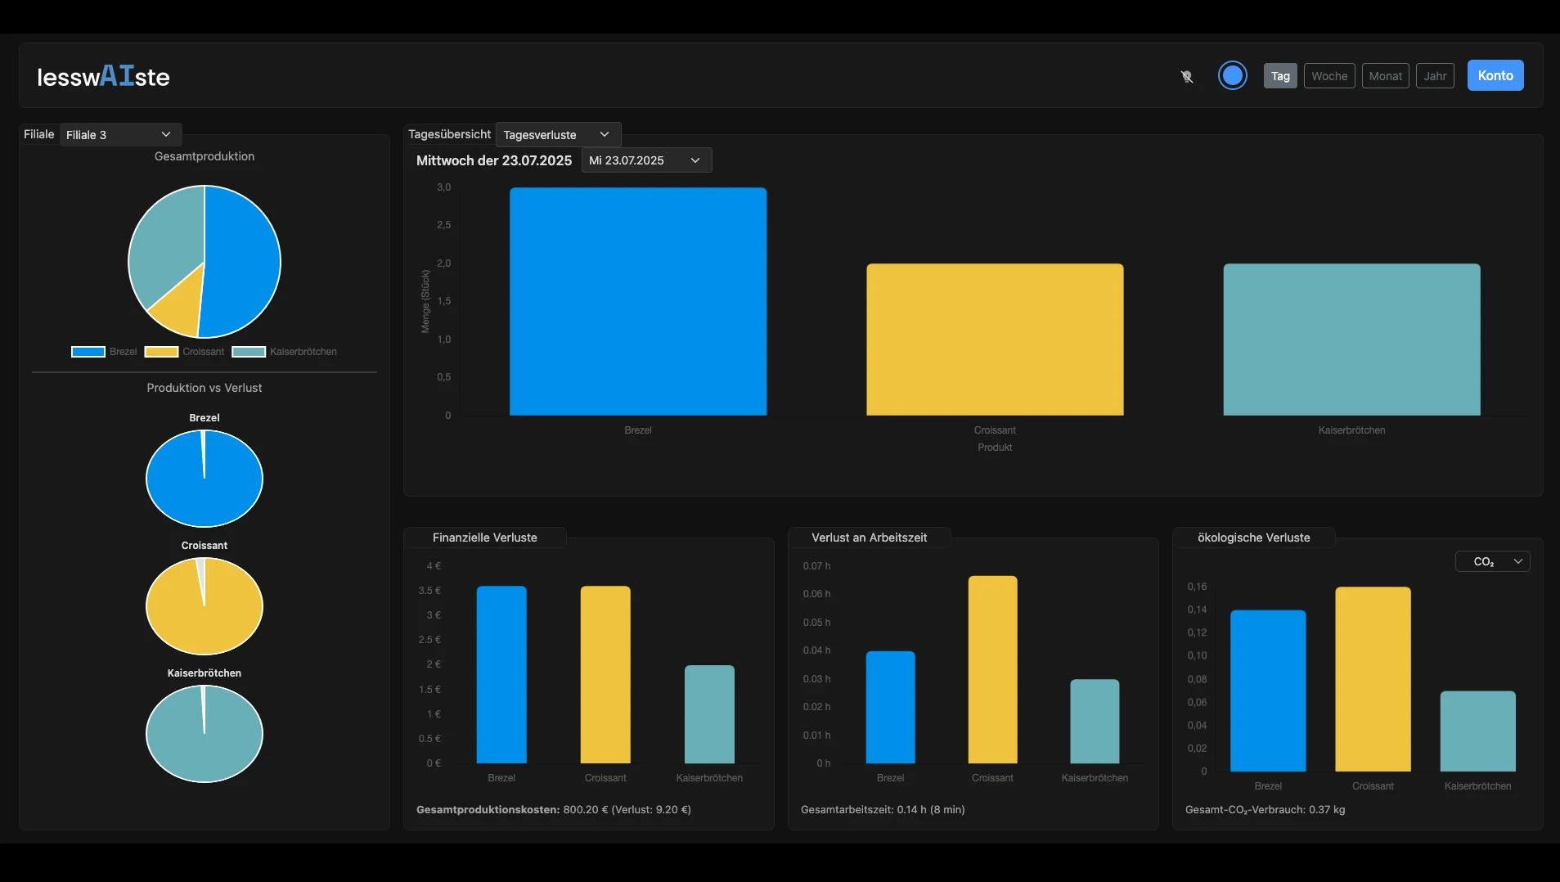Select the Tag time range
This screenshot has width=1560, height=882.
pyautogui.click(x=1279, y=76)
